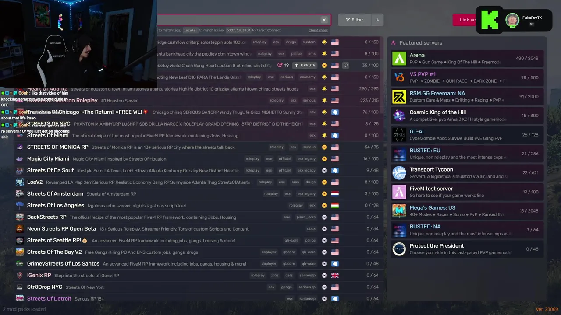561x315 pixels.
Task: Click Hungary flag on Streets Of Los Angeles
Action: coord(335,206)
